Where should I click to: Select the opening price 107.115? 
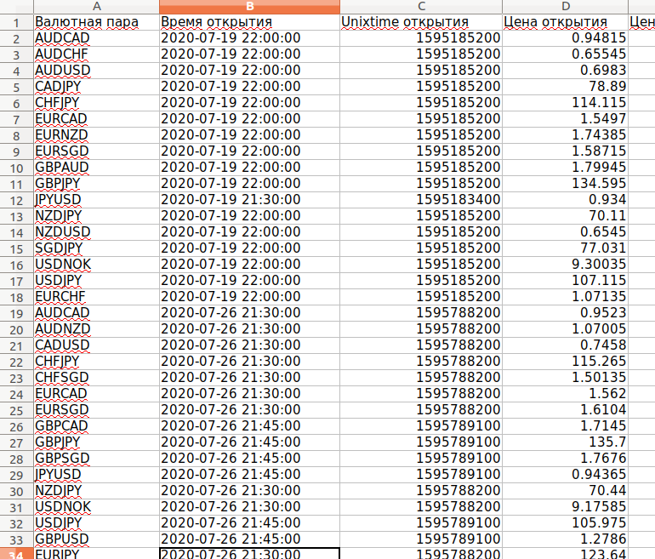pyautogui.click(x=565, y=281)
